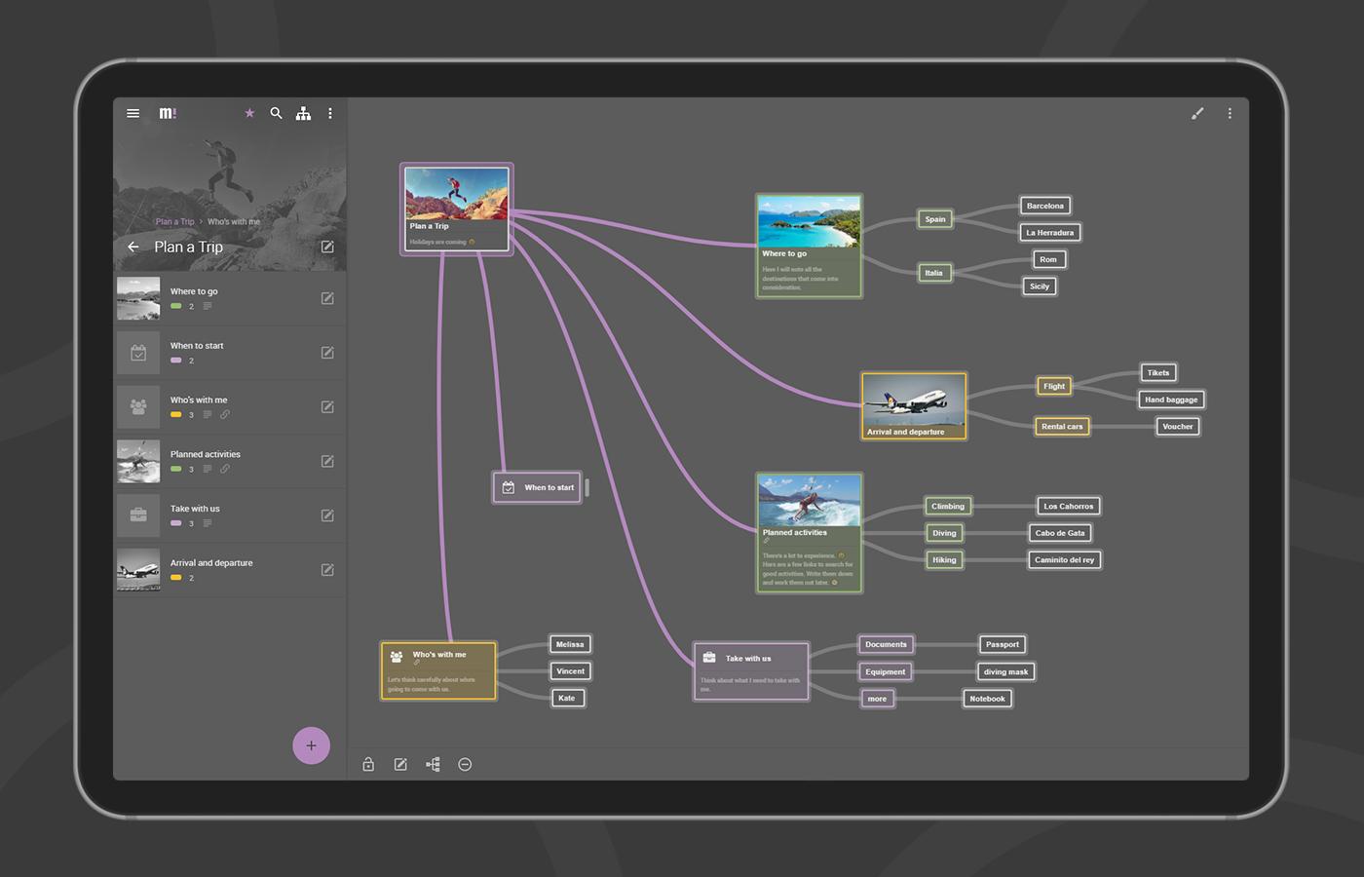Image resolution: width=1364 pixels, height=877 pixels.
Task: Edit the When to start list item
Action: (x=327, y=353)
